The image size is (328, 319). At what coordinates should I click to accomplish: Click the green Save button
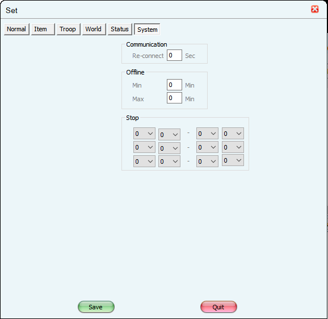coord(96,307)
